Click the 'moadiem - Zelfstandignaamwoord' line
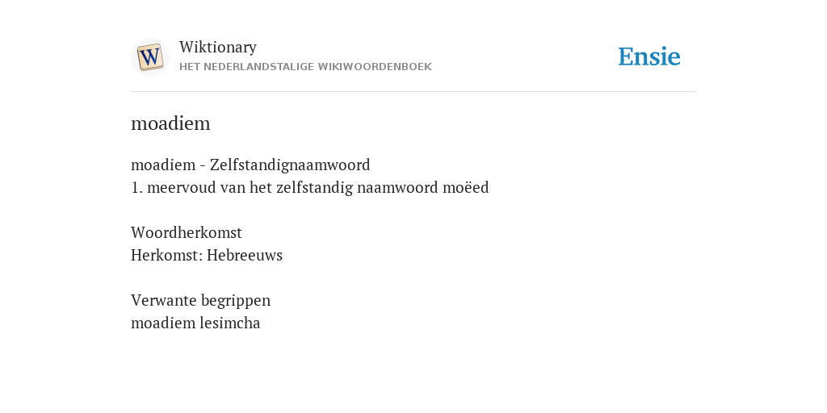The width and height of the screenshot is (827, 413). (250, 165)
